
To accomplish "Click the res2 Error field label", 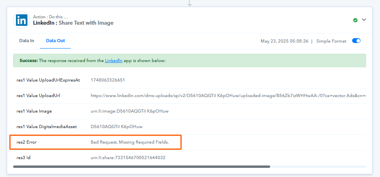I will 27,142.
